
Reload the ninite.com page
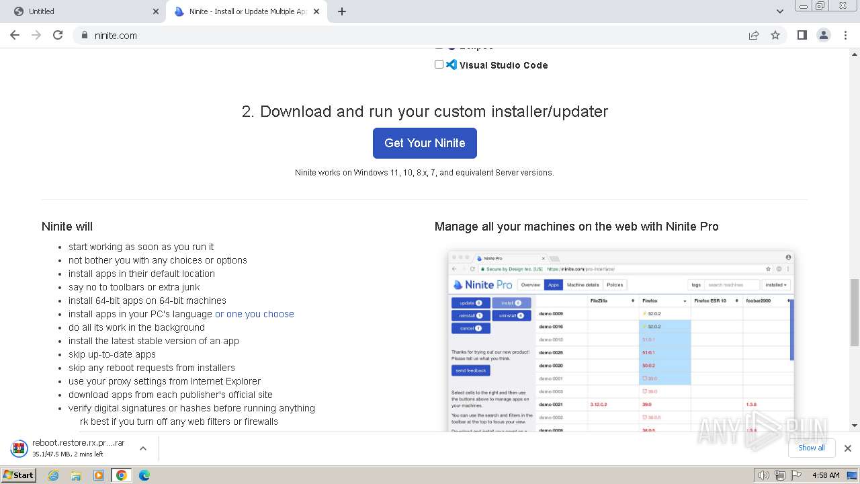(x=58, y=35)
